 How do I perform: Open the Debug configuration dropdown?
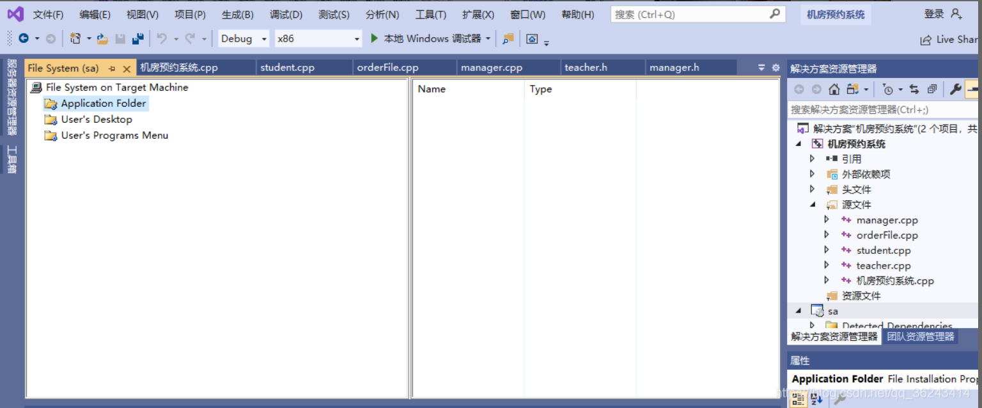[x=244, y=38]
